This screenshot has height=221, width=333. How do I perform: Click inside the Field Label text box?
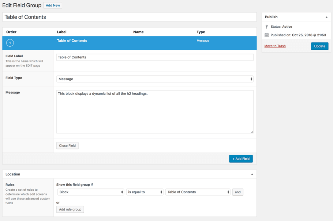(154, 57)
